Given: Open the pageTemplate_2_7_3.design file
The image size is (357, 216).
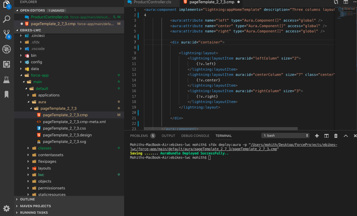Looking at the screenshot, I should pos(67,135).
